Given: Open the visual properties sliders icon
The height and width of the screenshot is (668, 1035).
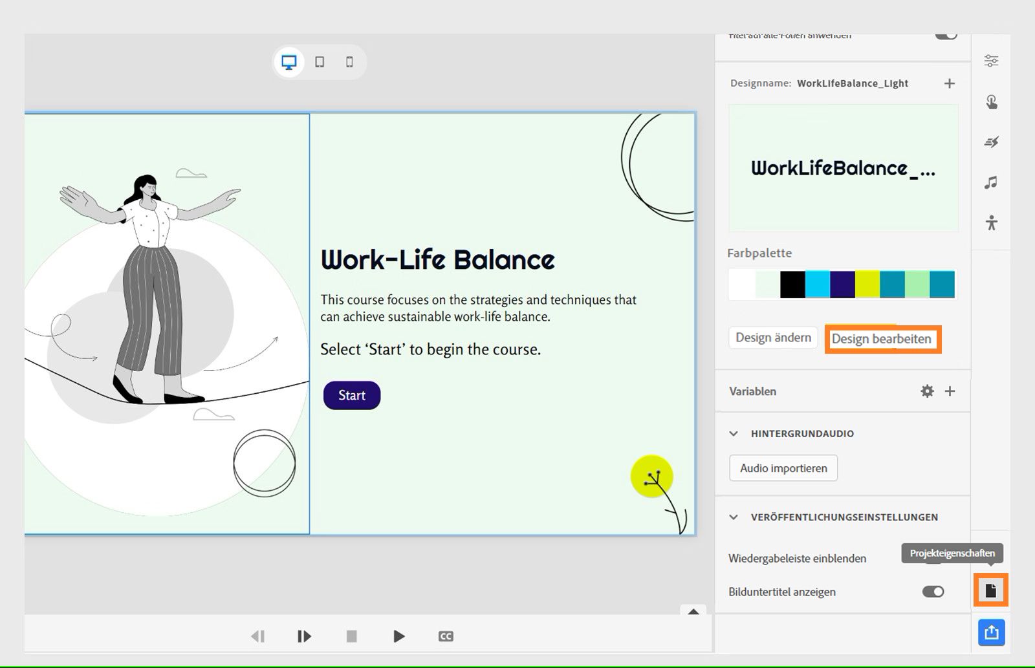Looking at the screenshot, I should pyautogui.click(x=992, y=61).
